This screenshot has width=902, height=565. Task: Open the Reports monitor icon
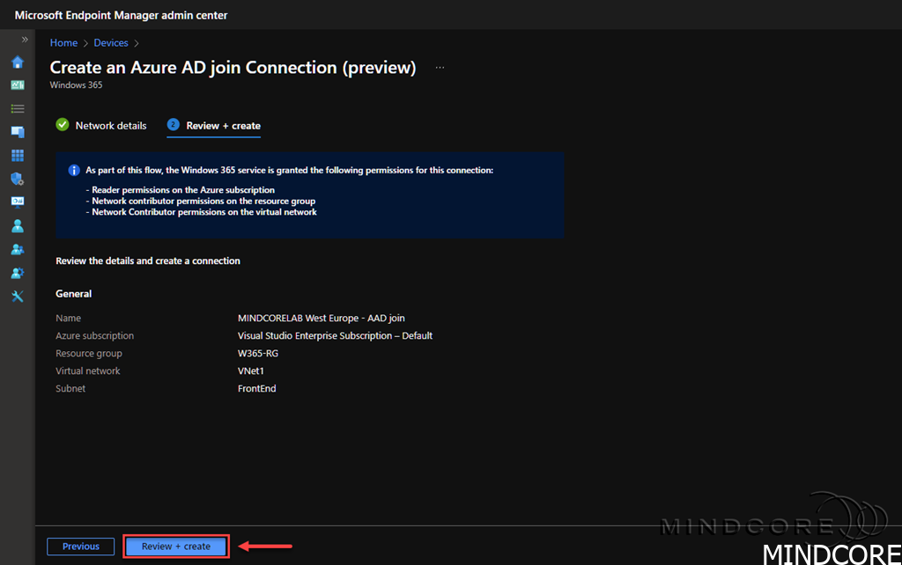[x=17, y=202]
